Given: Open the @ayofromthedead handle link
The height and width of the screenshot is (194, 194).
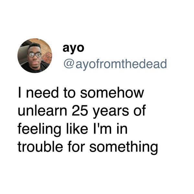Looking at the screenshot, I should coord(115,64).
